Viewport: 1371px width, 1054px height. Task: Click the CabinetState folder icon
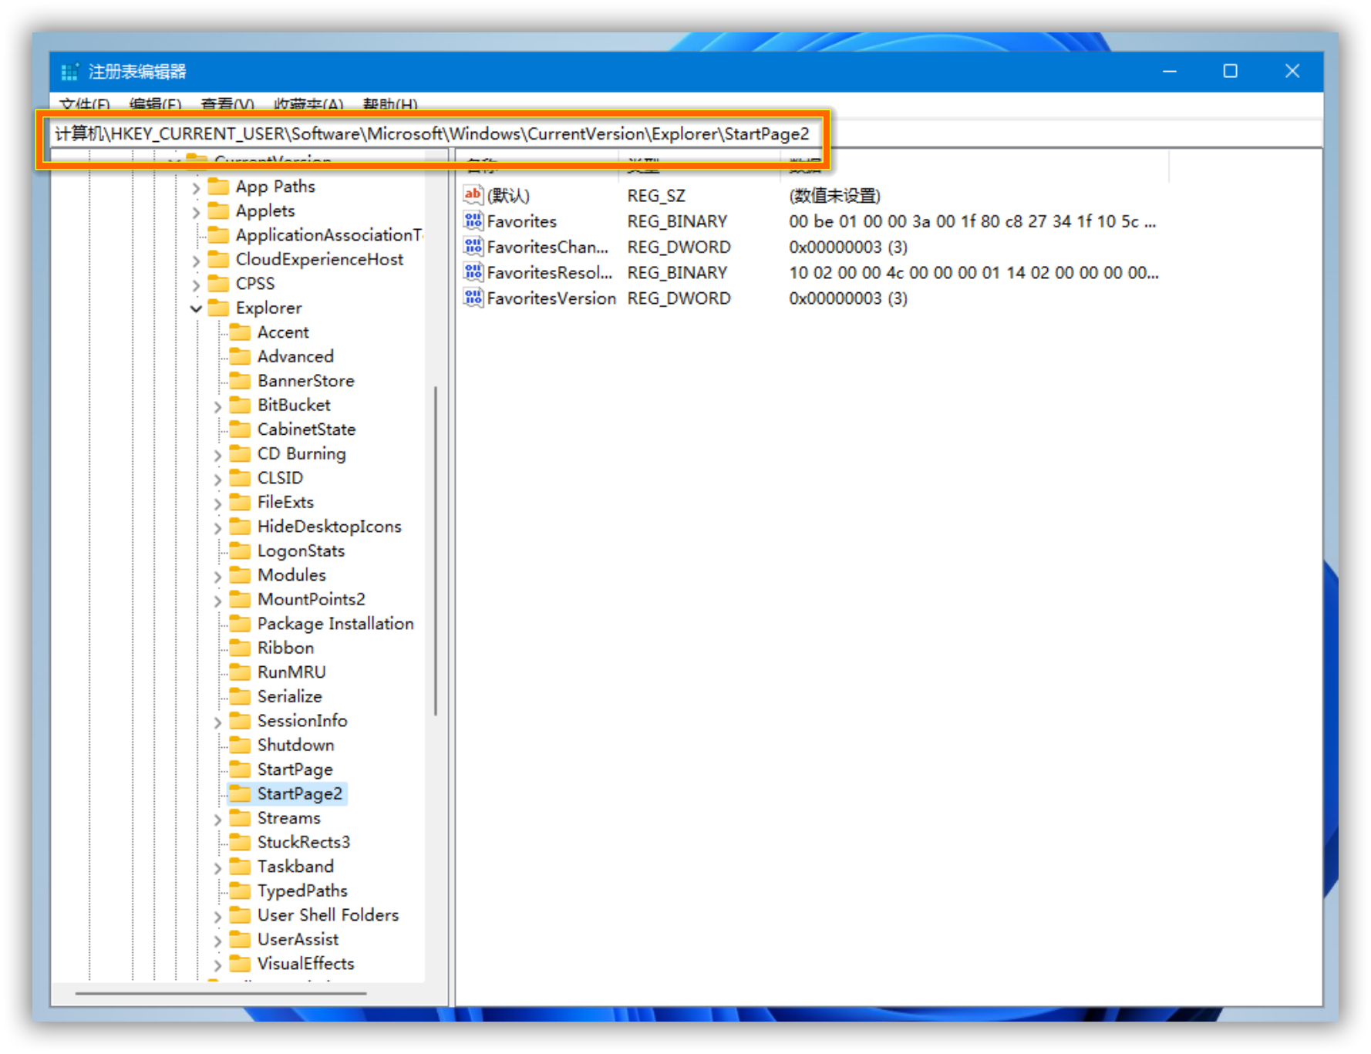click(241, 429)
